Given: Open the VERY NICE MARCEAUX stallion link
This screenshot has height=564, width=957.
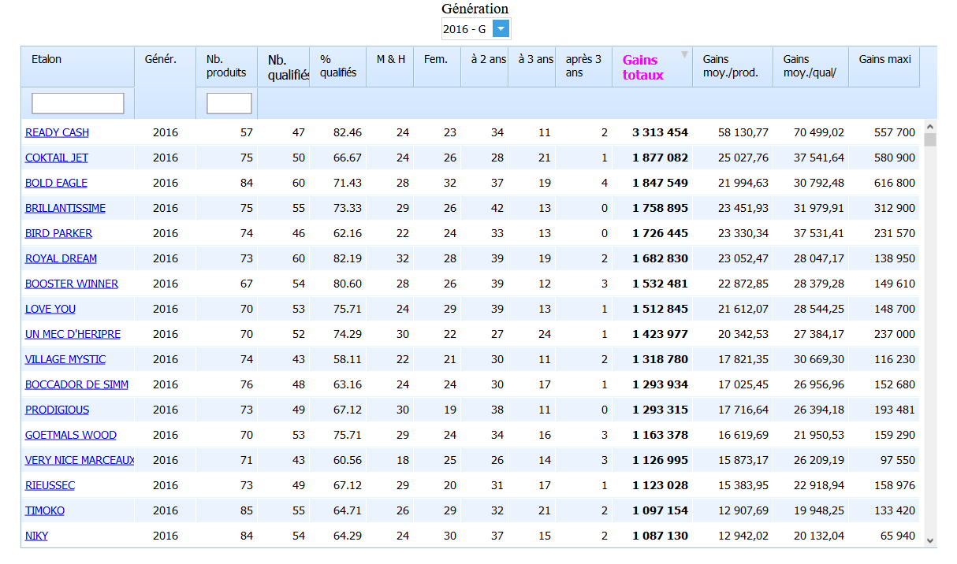Looking at the screenshot, I should tap(80, 460).
